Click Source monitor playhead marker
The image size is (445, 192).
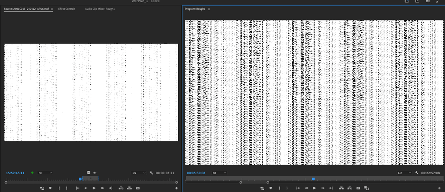(x=80, y=179)
